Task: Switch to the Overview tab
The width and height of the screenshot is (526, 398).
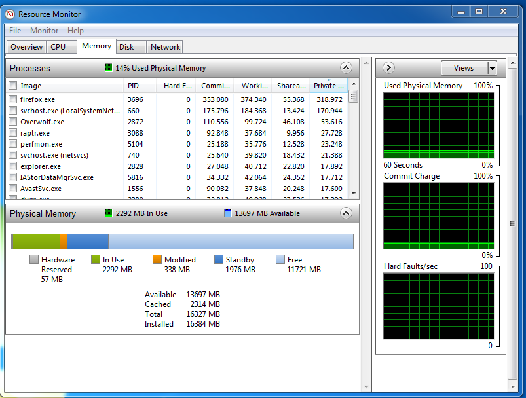Action: (26, 47)
